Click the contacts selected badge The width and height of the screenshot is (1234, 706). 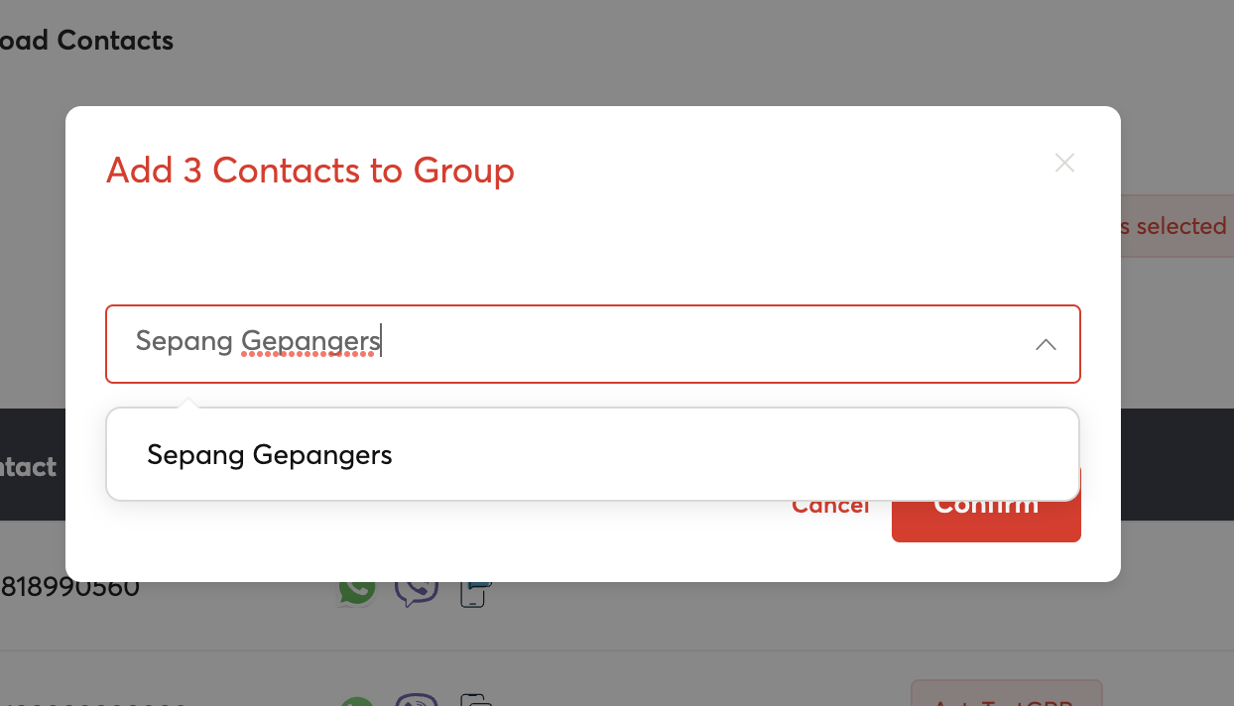click(1176, 226)
